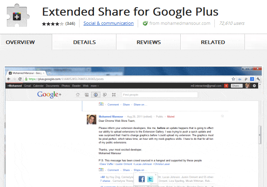Click the 72,610 users count
Viewport: 267px width, 187px height.
point(232,23)
